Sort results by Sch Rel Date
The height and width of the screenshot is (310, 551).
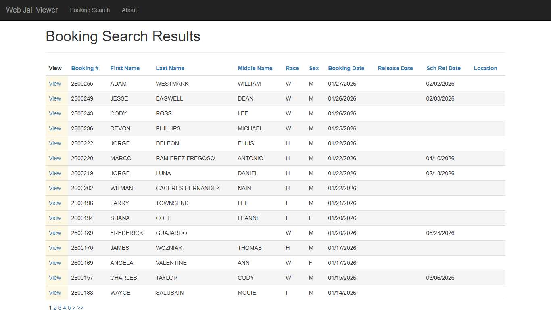tap(443, 68)
